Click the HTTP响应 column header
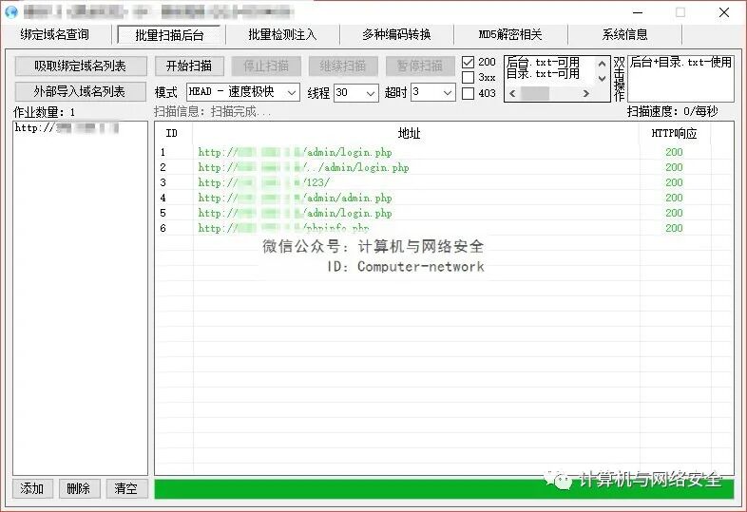The image size is (747, 512). click(674, 133)
